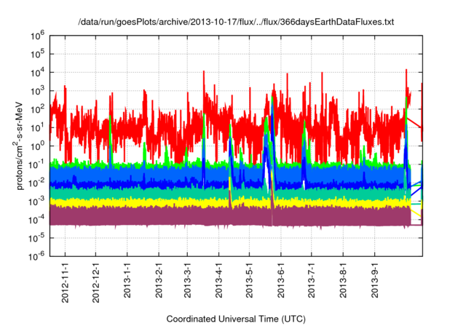Select the y-axis label 'protons/cm²-s-sr-MeV'
Screen dimensions: 466x326
pyautogui.click(x=19, y=146)
